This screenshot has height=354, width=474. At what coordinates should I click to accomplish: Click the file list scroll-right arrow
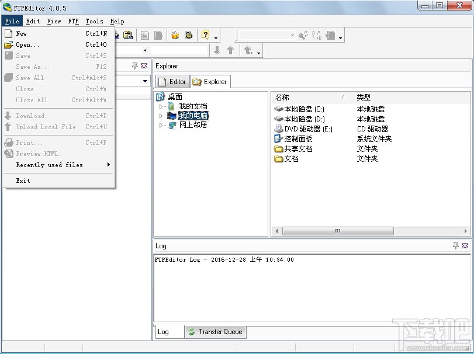pyautogui.click(x=466, y=231)
